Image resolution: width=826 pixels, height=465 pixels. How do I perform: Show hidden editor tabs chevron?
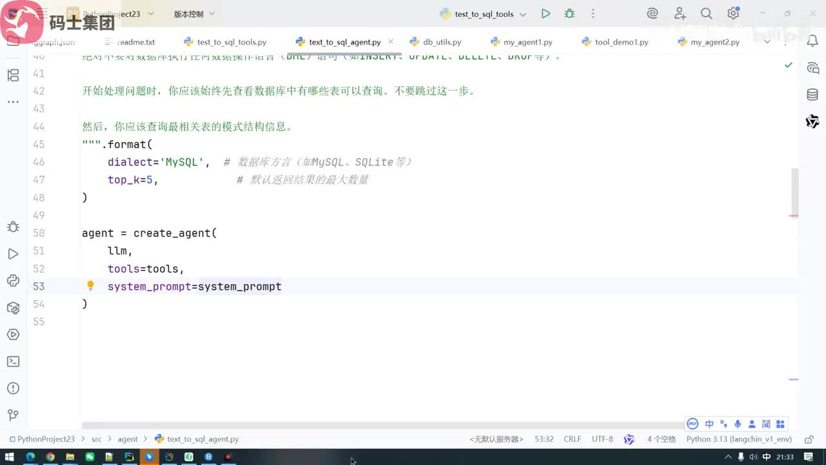coord(767,42)
